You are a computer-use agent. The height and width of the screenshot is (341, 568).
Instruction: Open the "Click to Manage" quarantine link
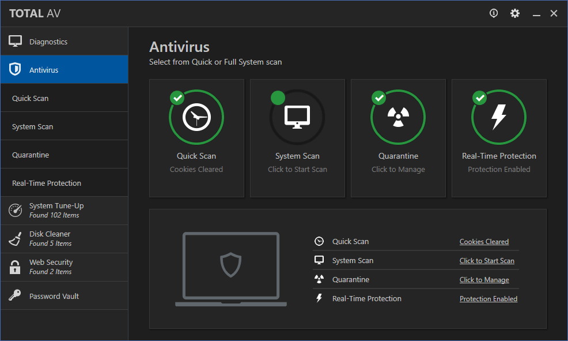pos(484,280)
